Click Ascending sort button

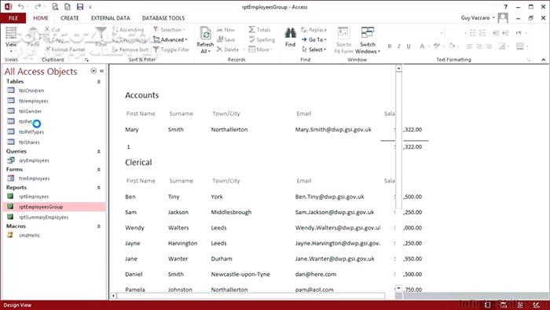point(128,30)
